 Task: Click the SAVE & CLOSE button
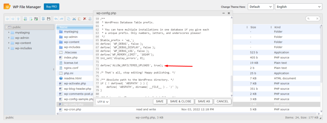[x=181, y=101]
